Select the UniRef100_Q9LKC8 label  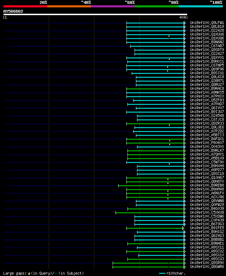point(207,77)
